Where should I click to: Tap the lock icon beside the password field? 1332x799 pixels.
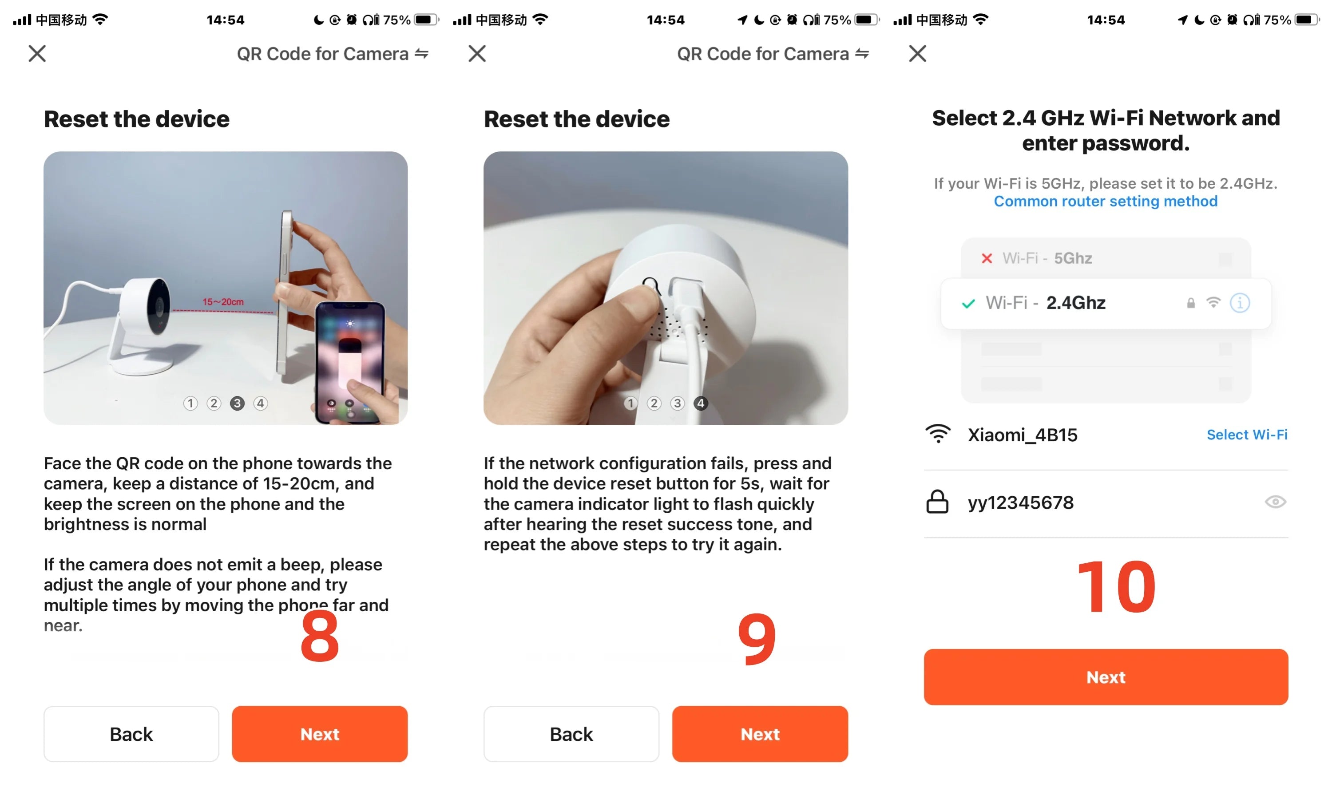pyautogui.click(x=937, y=502)
